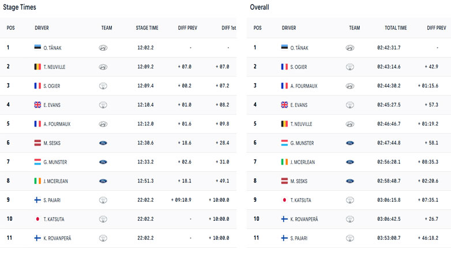Screen dimensions: 451x253
Task: Click the Stage Times section heading
Action: coord(20,7)
